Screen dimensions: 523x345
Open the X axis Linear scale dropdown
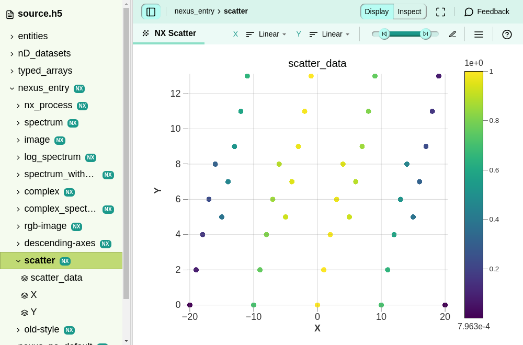click(x=266, y=34)
